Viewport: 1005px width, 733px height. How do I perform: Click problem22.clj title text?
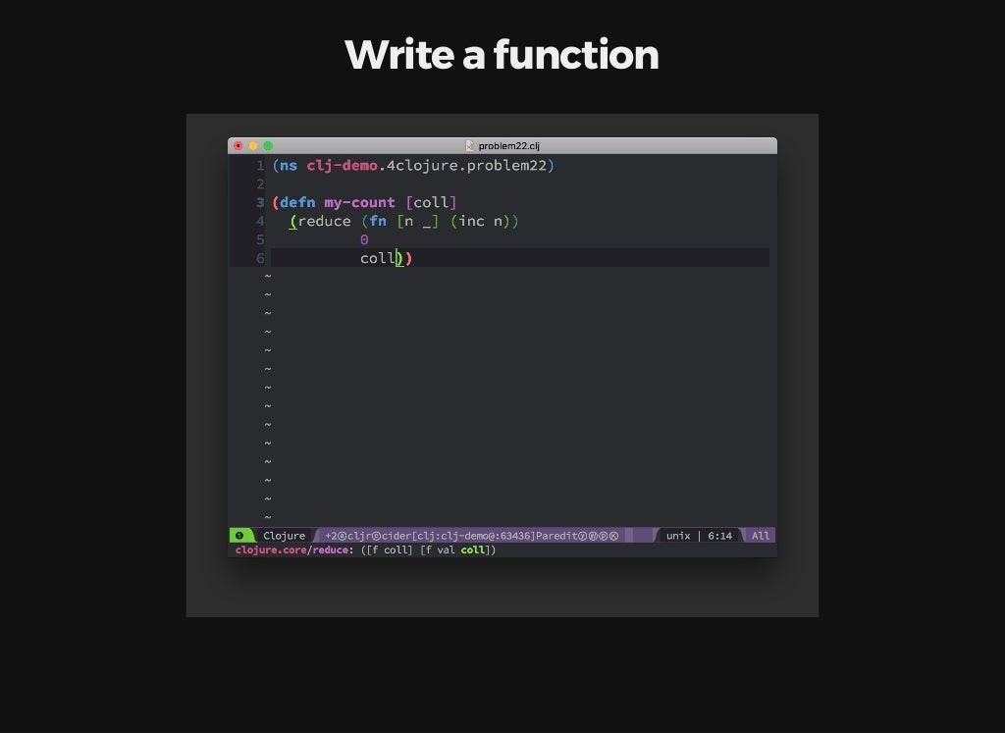[x=509, y=146]
